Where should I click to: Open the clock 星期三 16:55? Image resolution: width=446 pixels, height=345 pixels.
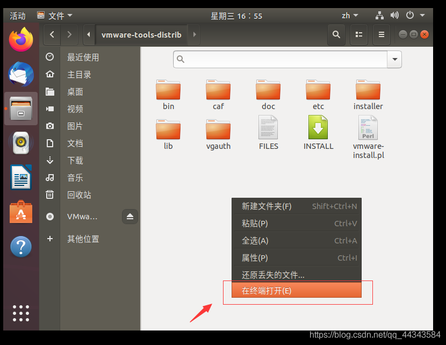tap(236, 16)
